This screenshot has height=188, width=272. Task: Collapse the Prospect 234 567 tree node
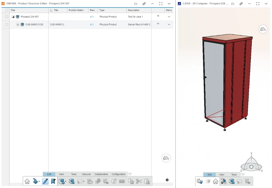[x=13, y=17]
